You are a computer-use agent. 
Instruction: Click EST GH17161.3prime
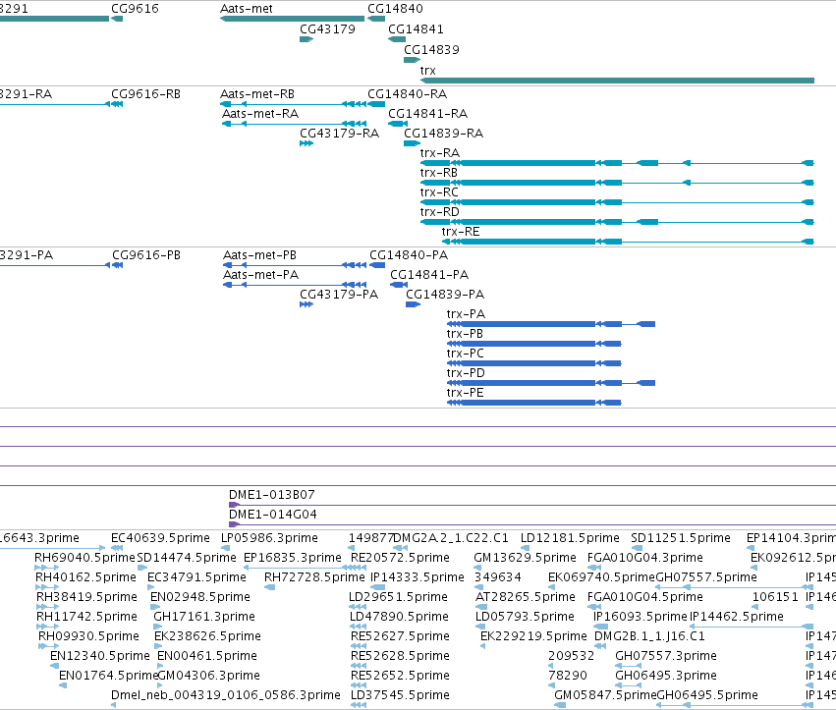[204, 618]
